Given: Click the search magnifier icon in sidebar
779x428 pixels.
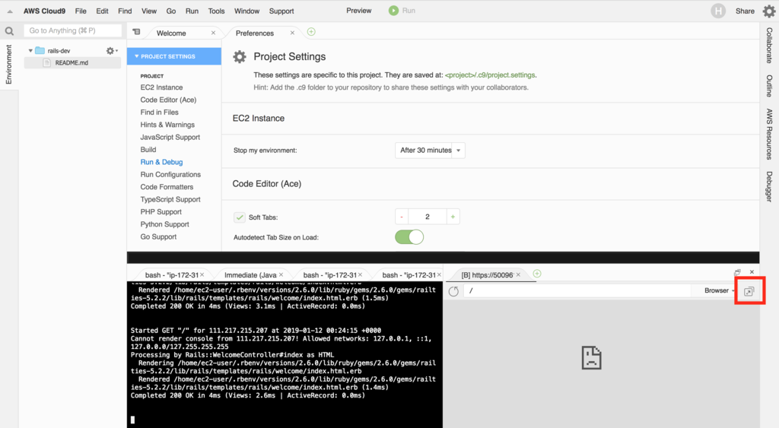Looking at the screenshot, I should [x=9, y=31].
